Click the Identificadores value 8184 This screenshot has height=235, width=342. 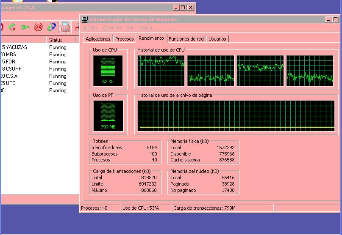click(x=152, y=148)
